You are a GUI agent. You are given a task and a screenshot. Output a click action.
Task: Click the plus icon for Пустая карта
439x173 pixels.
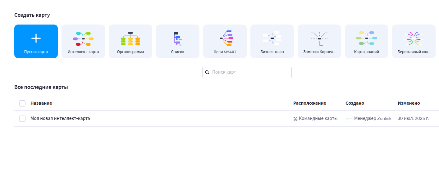pos(36,38)
